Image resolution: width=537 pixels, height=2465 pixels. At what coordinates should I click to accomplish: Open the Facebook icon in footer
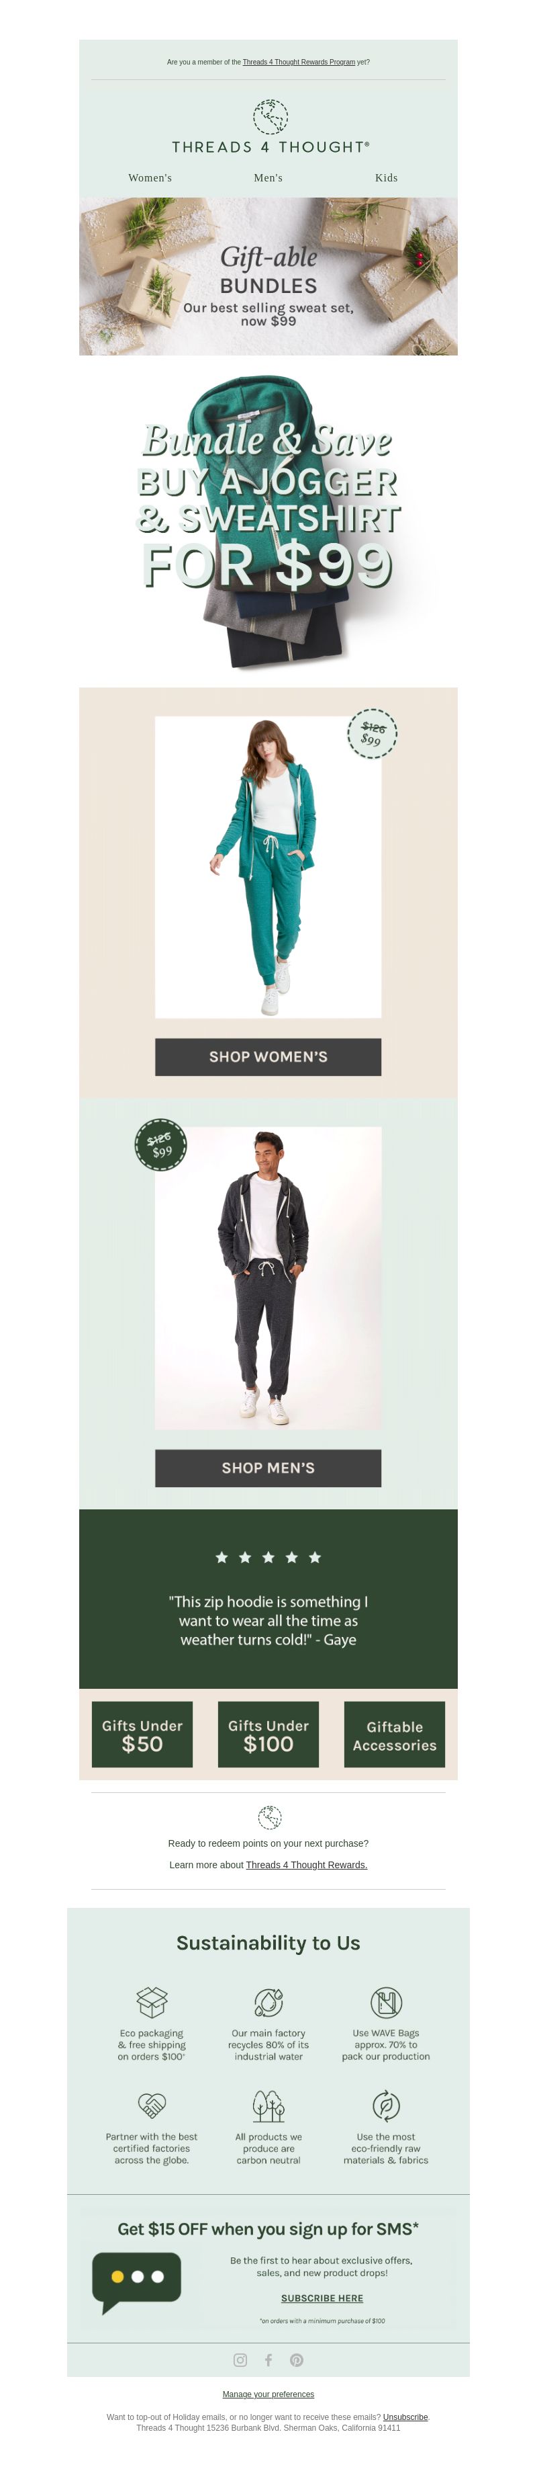point(268,2359)
